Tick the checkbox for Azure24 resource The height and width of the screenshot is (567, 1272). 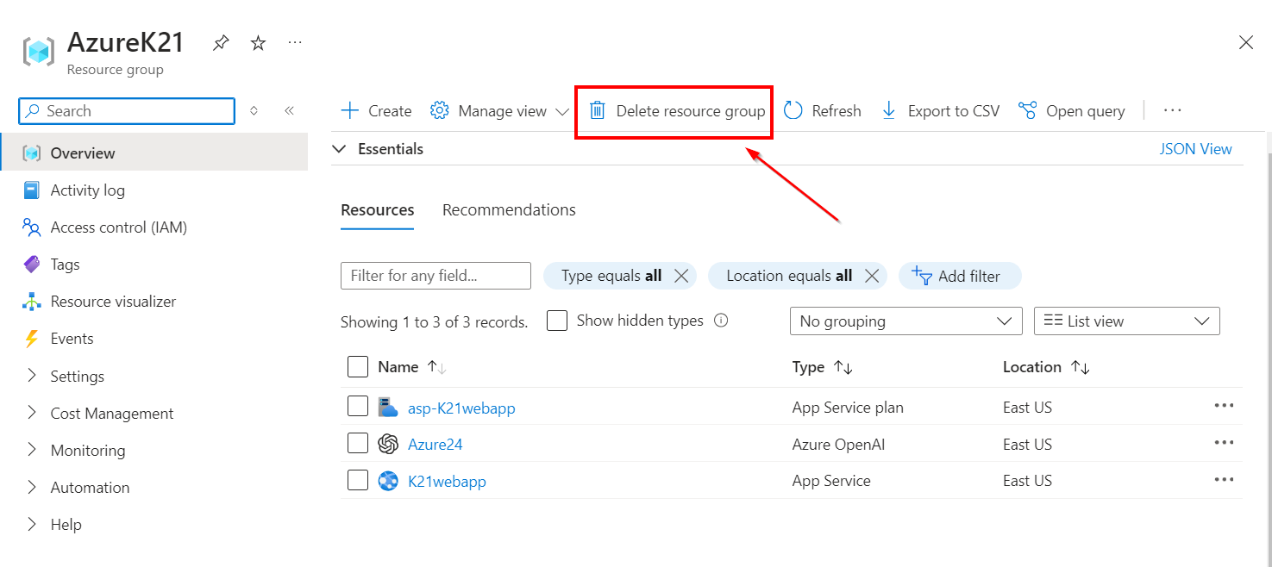click(x=358, y=444)
